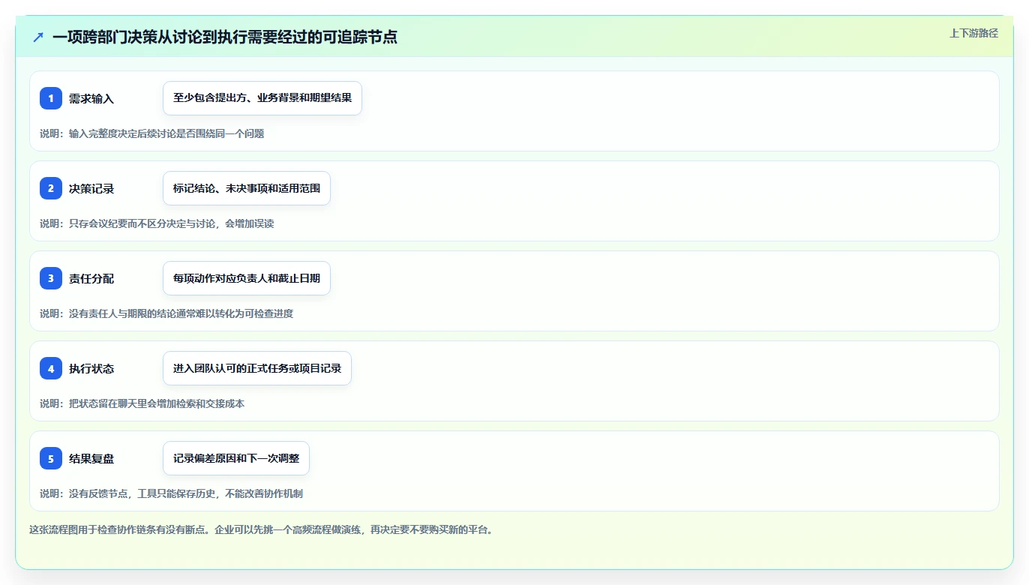Click the step title 需求输入
Image resolution: width=1029 pixels, height=585 pixels.
point(91,99)
